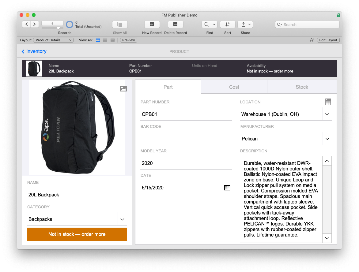
Task: Click the Search field in toolbar
Action: pyautogui.click(x=307, y=24)
